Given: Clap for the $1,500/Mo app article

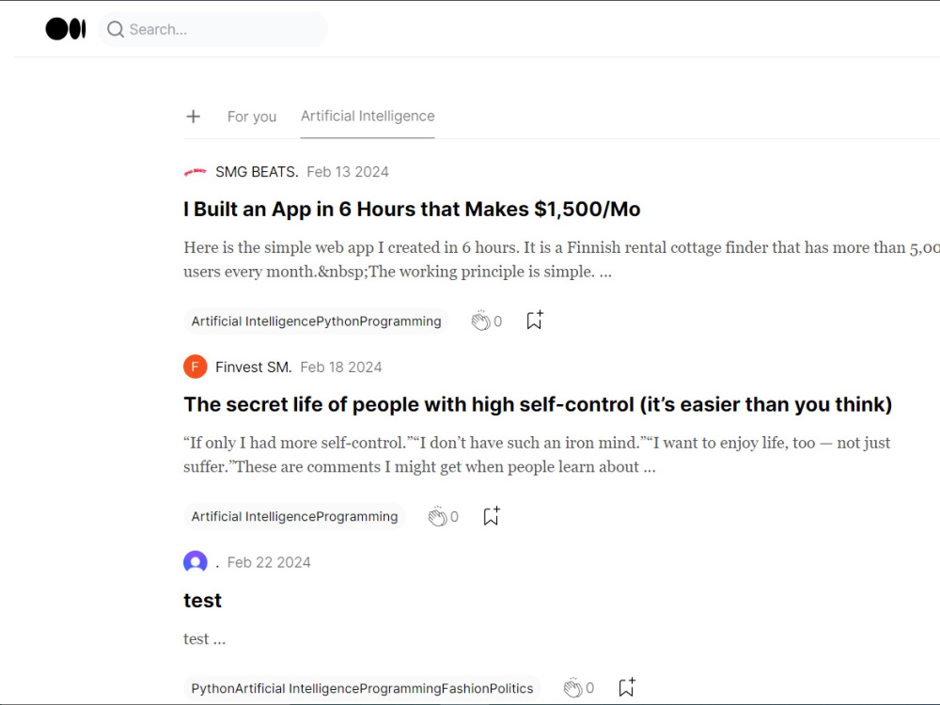Looking at the screenshot, I should [x=481, y=320].
